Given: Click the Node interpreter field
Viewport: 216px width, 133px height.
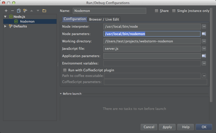Looking at the screenshot, I should tap(152, 26).
